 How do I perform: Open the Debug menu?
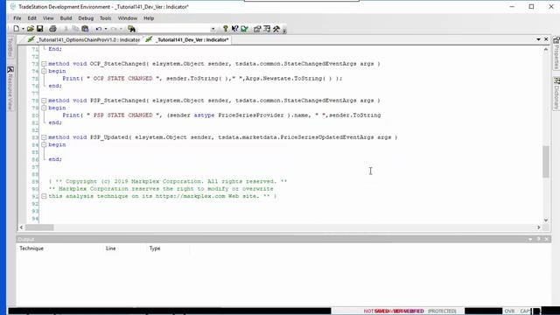click(x=86, y=18)
